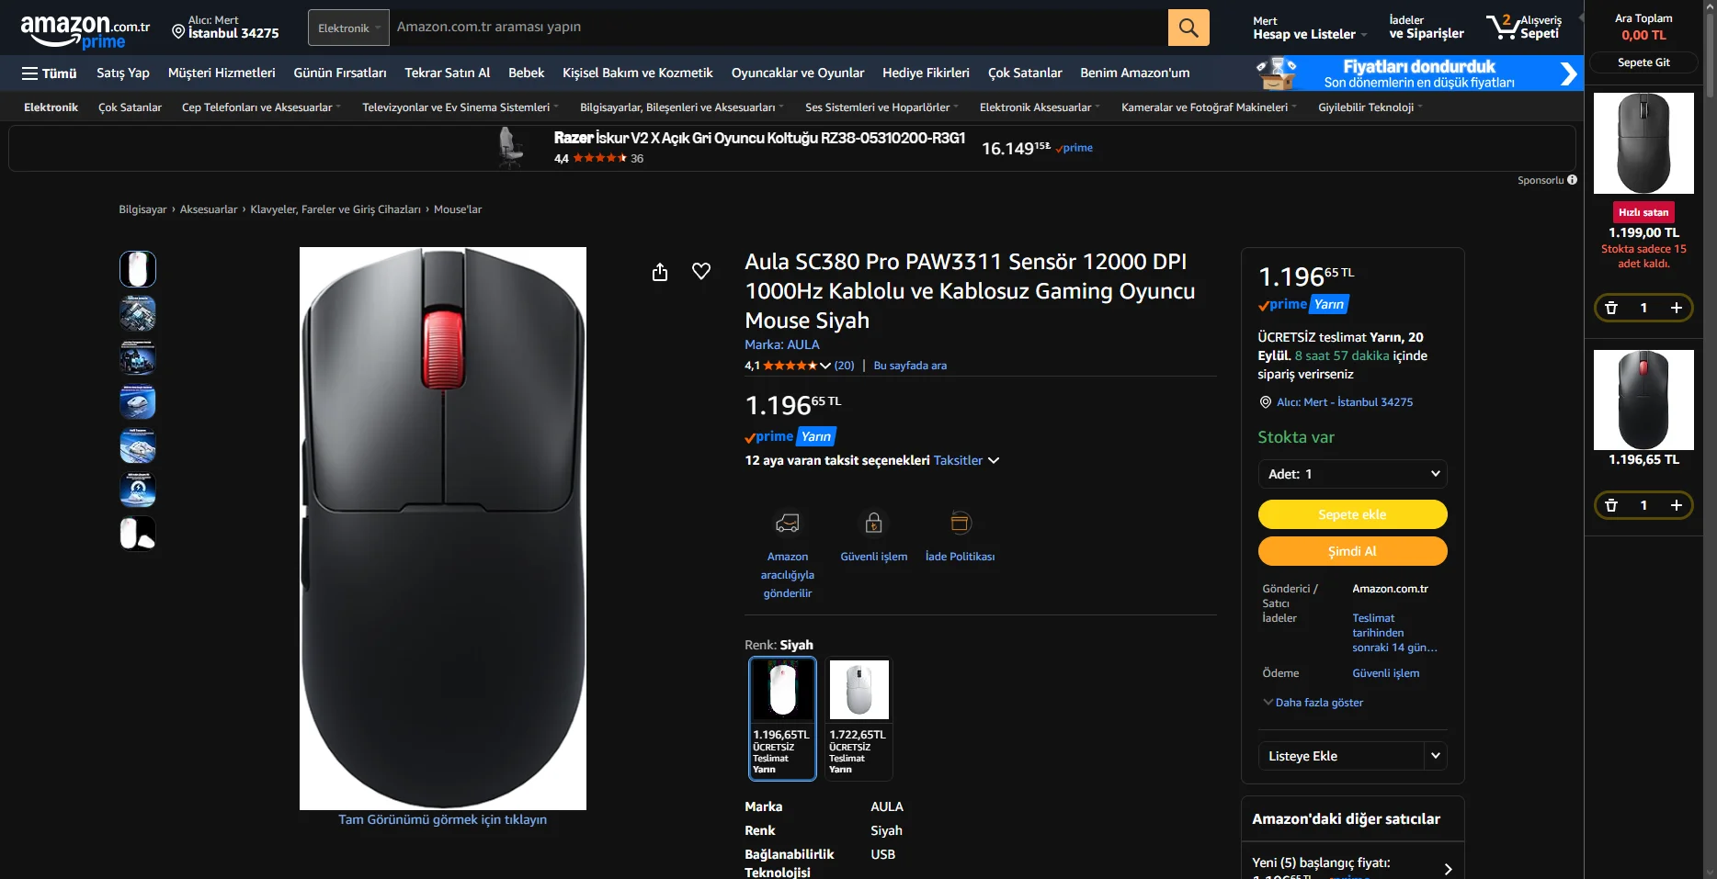Image resolution: width=1717 pixels, height=879 pixels.
Task: Open the rating breakdown chevron popover
Action: pyautogui.click(x=824, y=366)
